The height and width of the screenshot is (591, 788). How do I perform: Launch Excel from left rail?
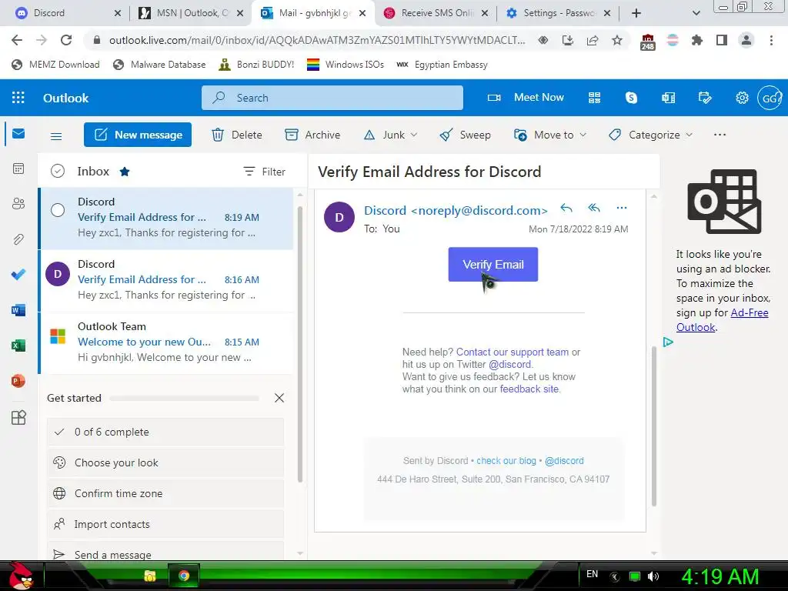coord(18,346)
